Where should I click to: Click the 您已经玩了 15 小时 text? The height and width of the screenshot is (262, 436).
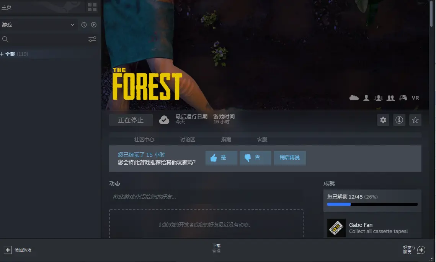(141, 155)
